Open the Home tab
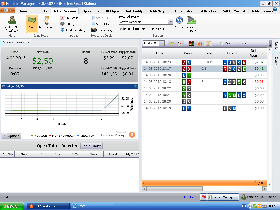The height and width of the screenshot is (210, 280). [x=23, y=11]
